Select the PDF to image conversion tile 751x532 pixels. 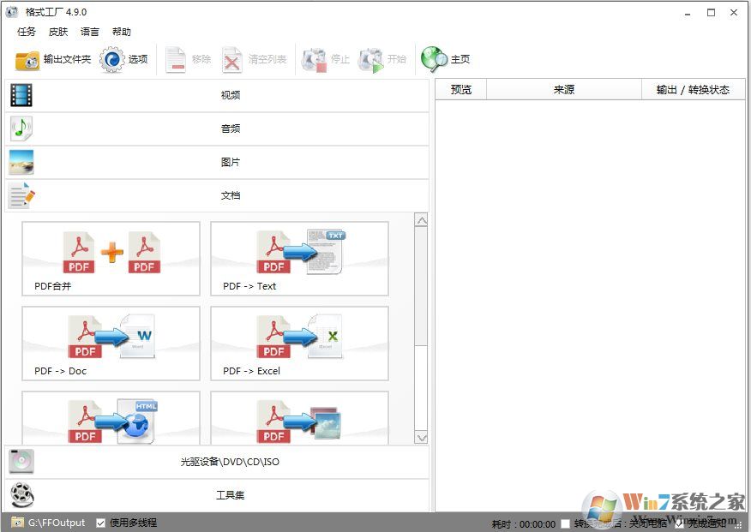pos(299,418)
